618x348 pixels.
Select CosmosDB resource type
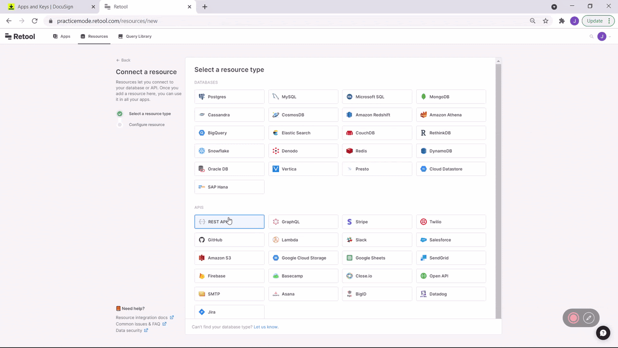(303, 115)
